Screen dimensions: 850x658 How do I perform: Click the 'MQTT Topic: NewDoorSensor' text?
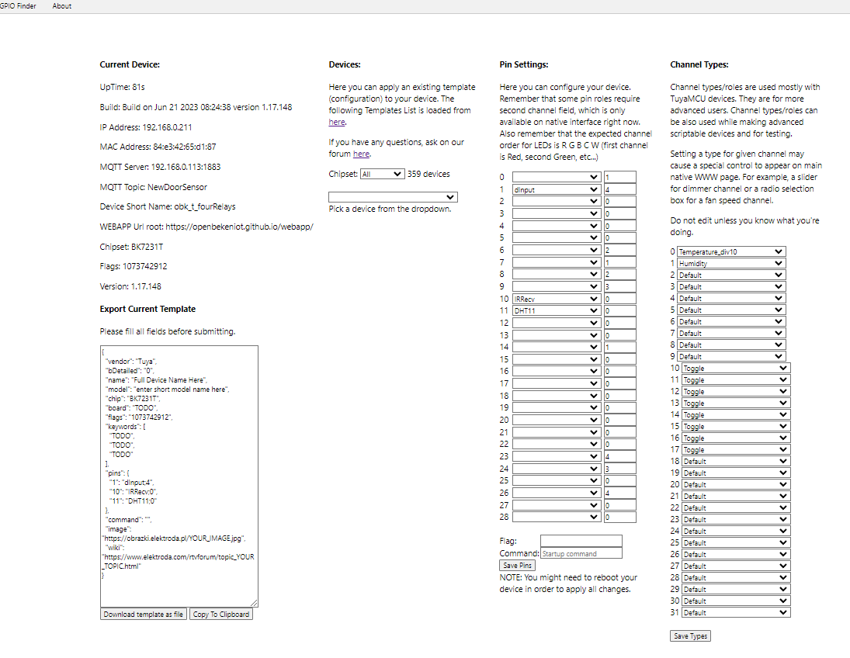(x=154, y=187)
